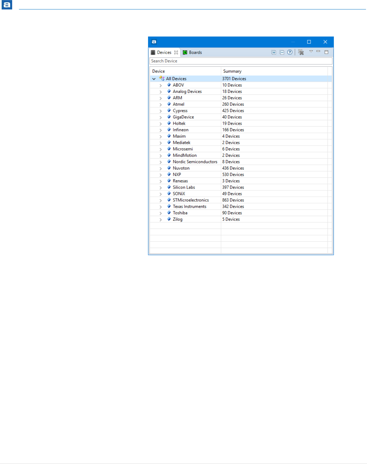Expand the STMicroelectronics vendor node
This screenshot has height=464, width=367.
pyautogui.click(x=161, y=200)
